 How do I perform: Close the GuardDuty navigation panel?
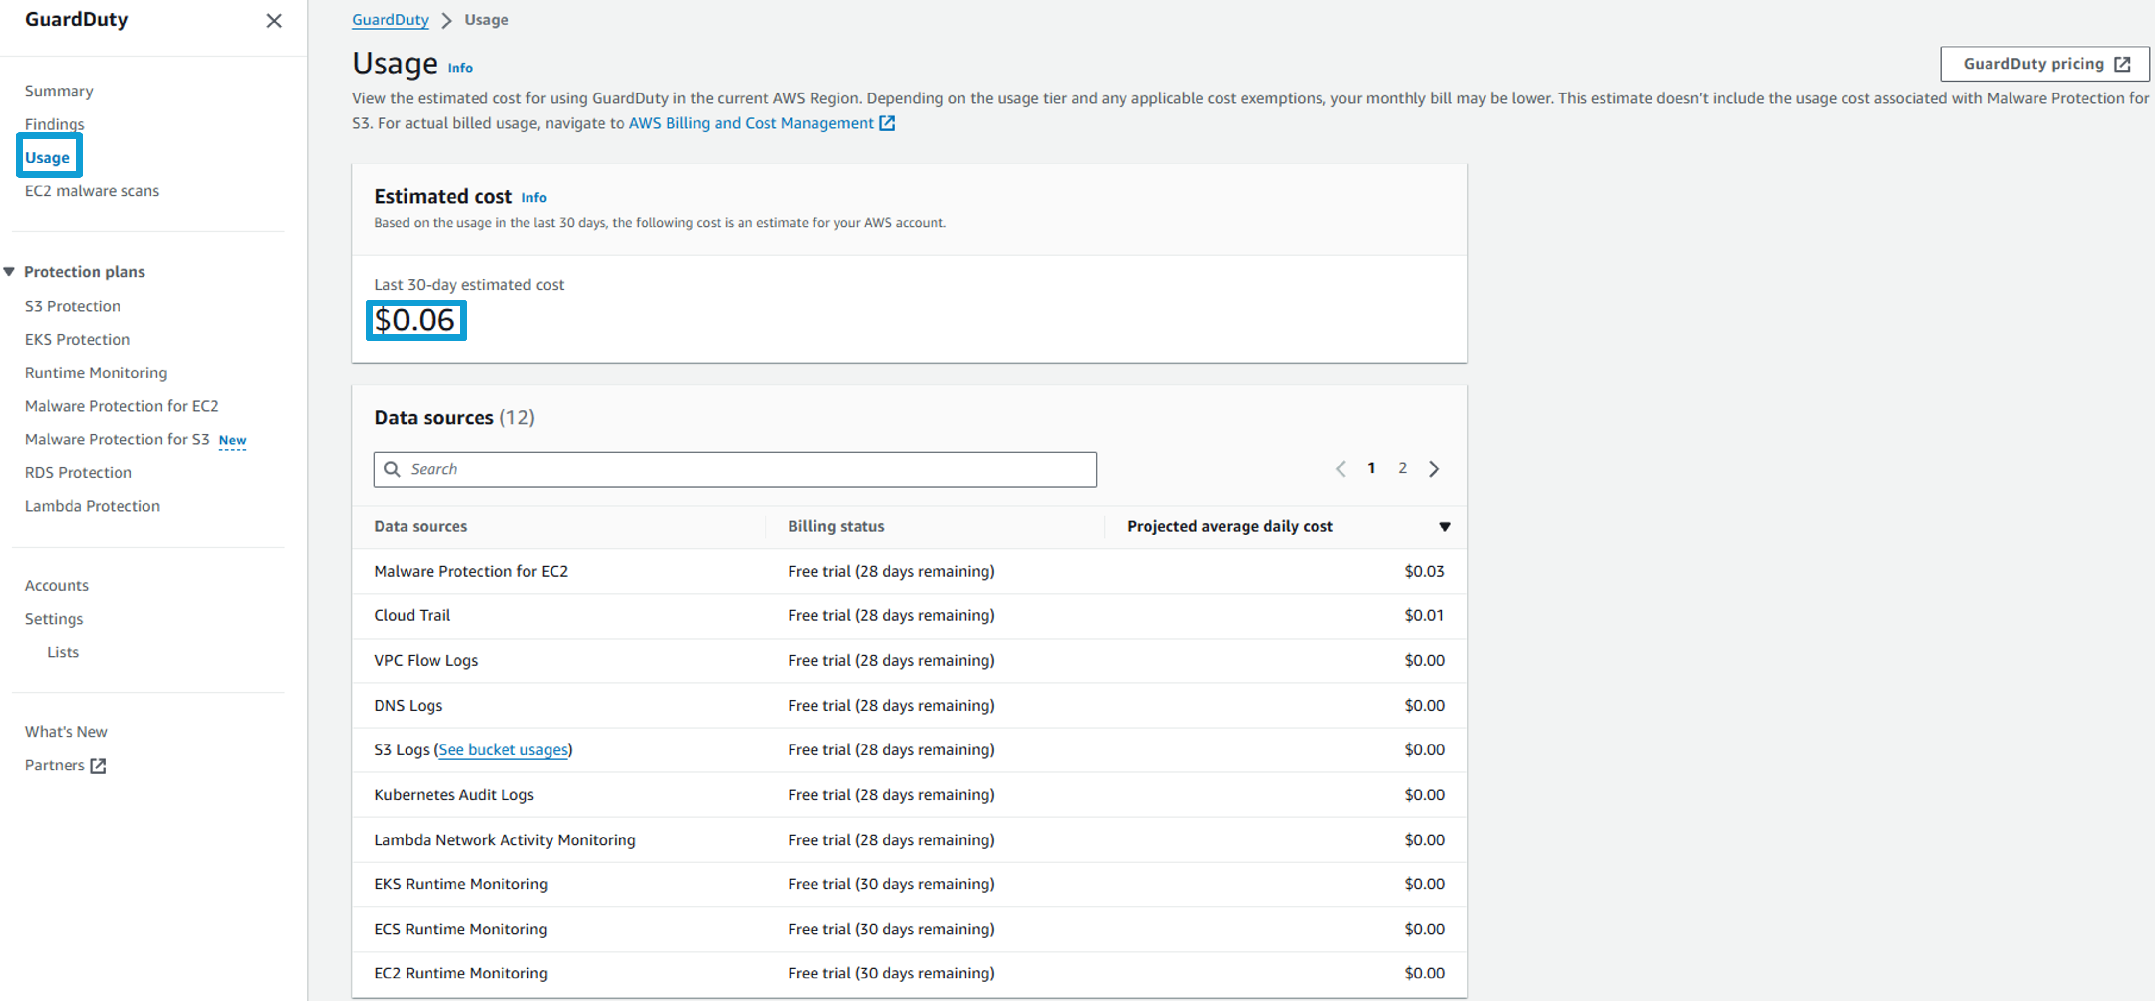tap(274, 21)
